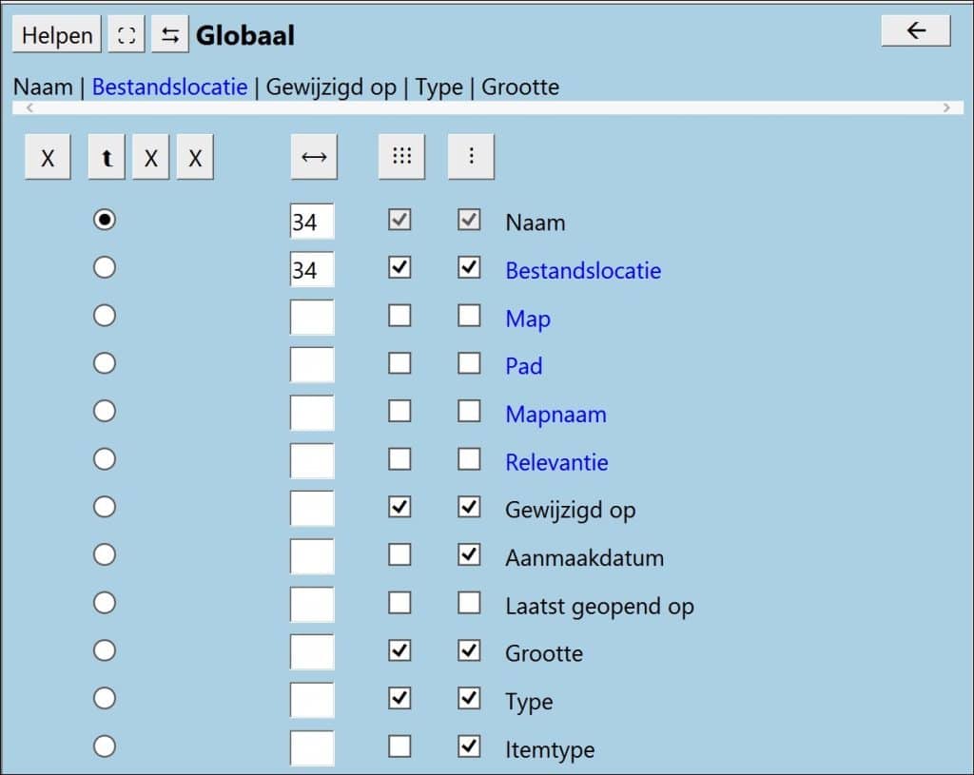Check the first checkbox in the Aanmaakdatum row
This screenshot has width=974, height=775.
tap(399, 555)
